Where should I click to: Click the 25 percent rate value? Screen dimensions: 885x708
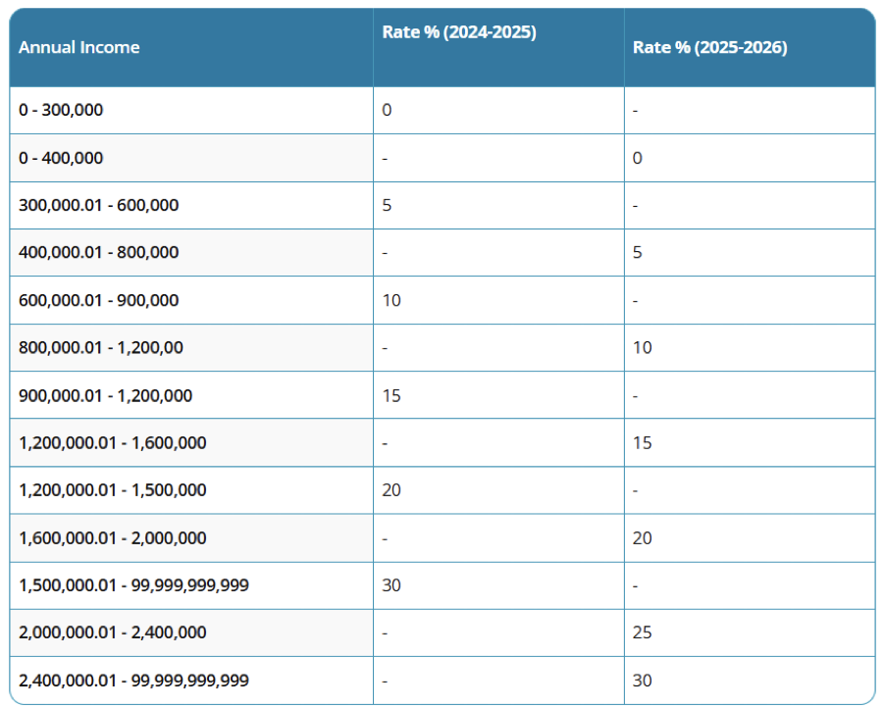pyautogui.click(x=642, y=632)
